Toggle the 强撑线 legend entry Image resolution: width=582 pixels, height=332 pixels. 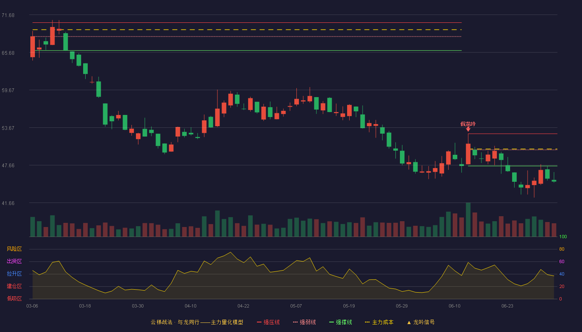point(340,322)
